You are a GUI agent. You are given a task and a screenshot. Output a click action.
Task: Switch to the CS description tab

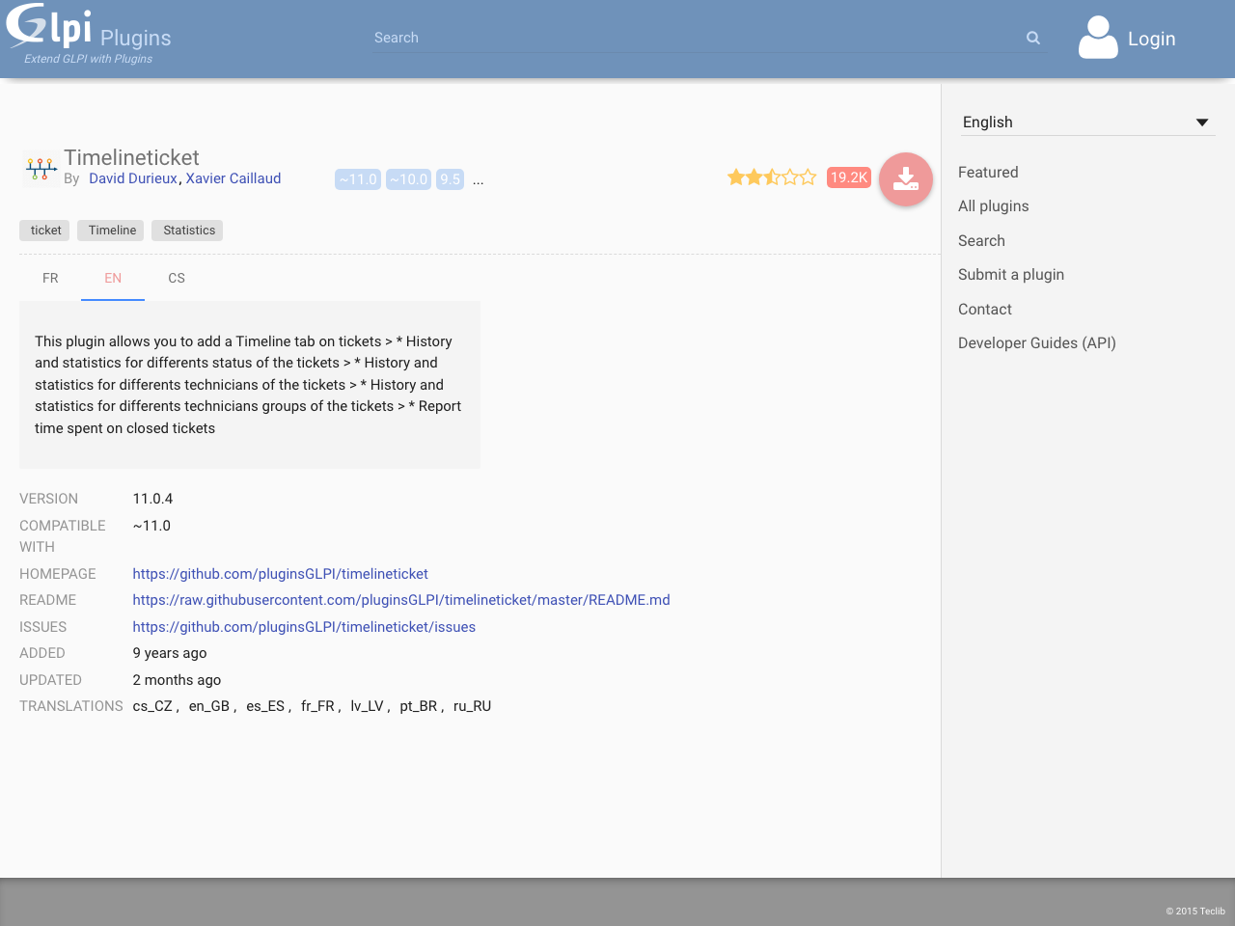point(177,278)
